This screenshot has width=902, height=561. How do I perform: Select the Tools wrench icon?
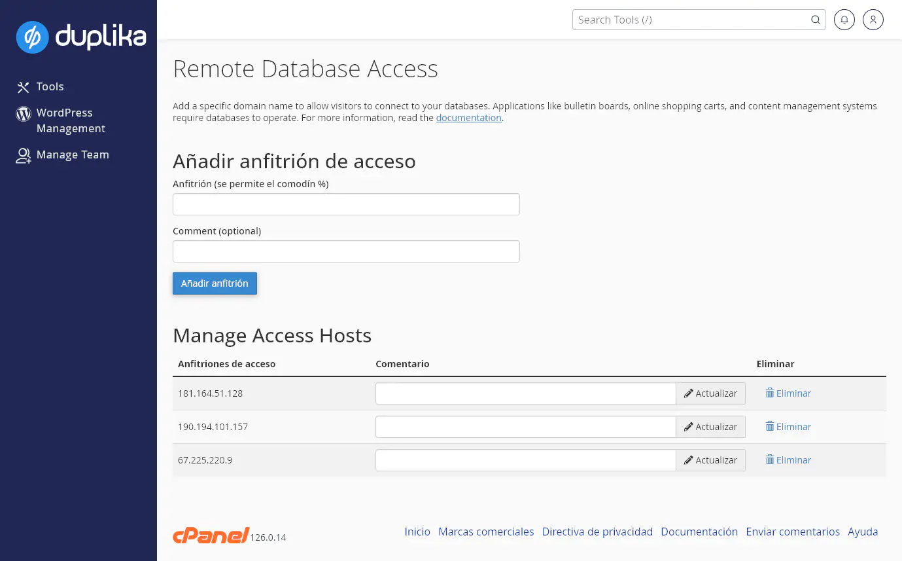pyautogui.click(x=23, y=86)
